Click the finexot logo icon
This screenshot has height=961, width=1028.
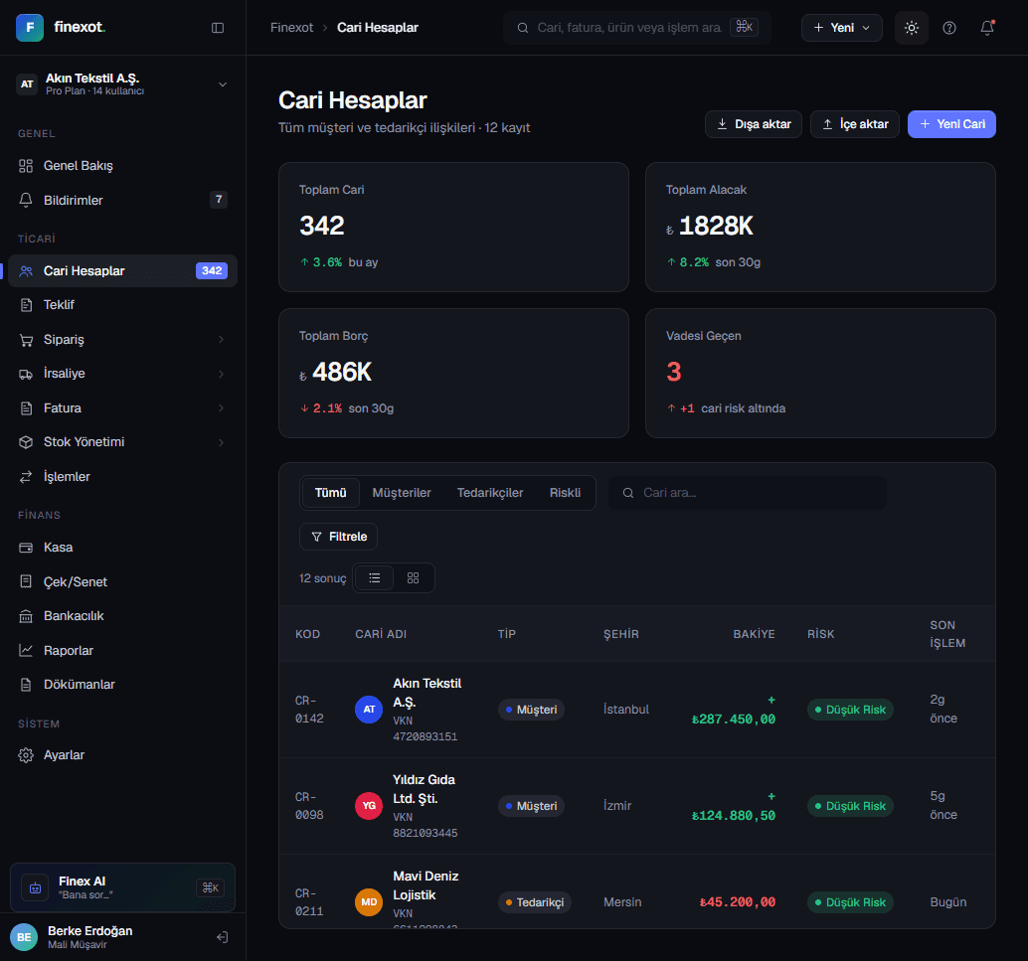click(30, 28)
